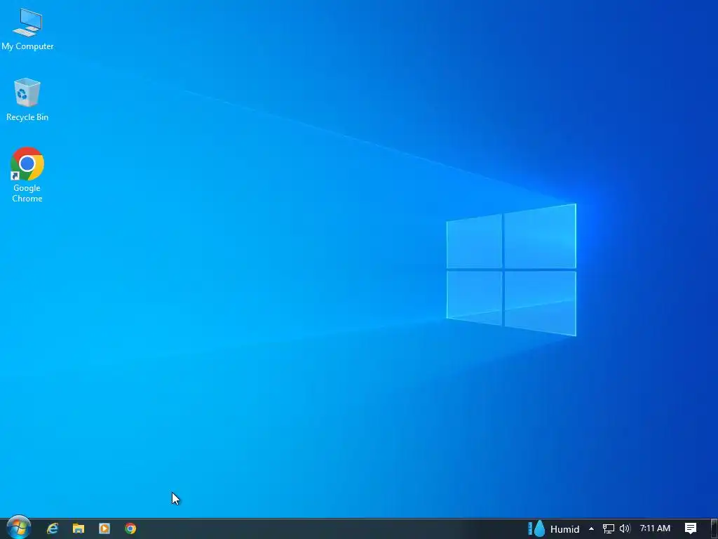
Task: Open the media player taskbar icon
Action: (104, 528)
